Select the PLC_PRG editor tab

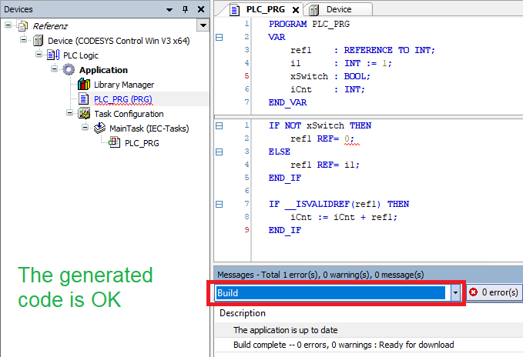260,9
